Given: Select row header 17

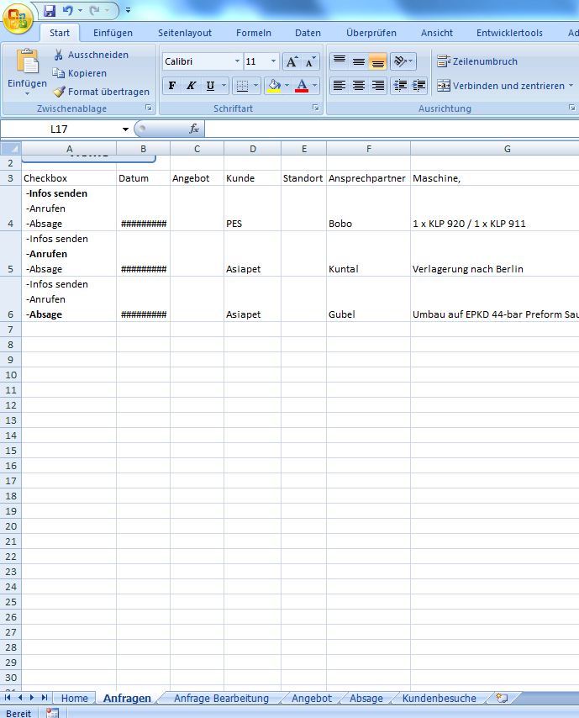Looking at the screenshot, I should pos(11,481).
